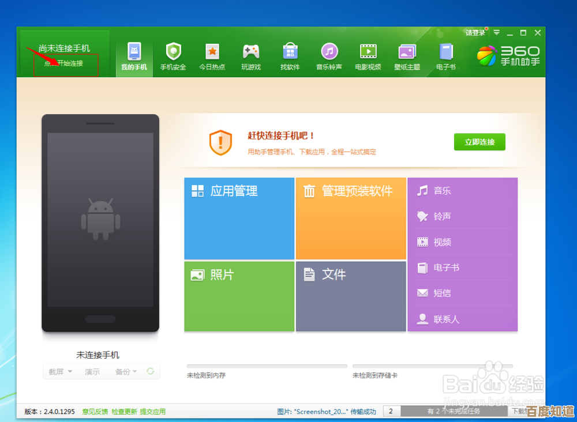Click the 请登录 login link
The width and height of the screenshot is (577, 422).
[x=475, y=33]
